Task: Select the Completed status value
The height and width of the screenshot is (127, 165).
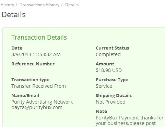Action: [x=108, y=54]
